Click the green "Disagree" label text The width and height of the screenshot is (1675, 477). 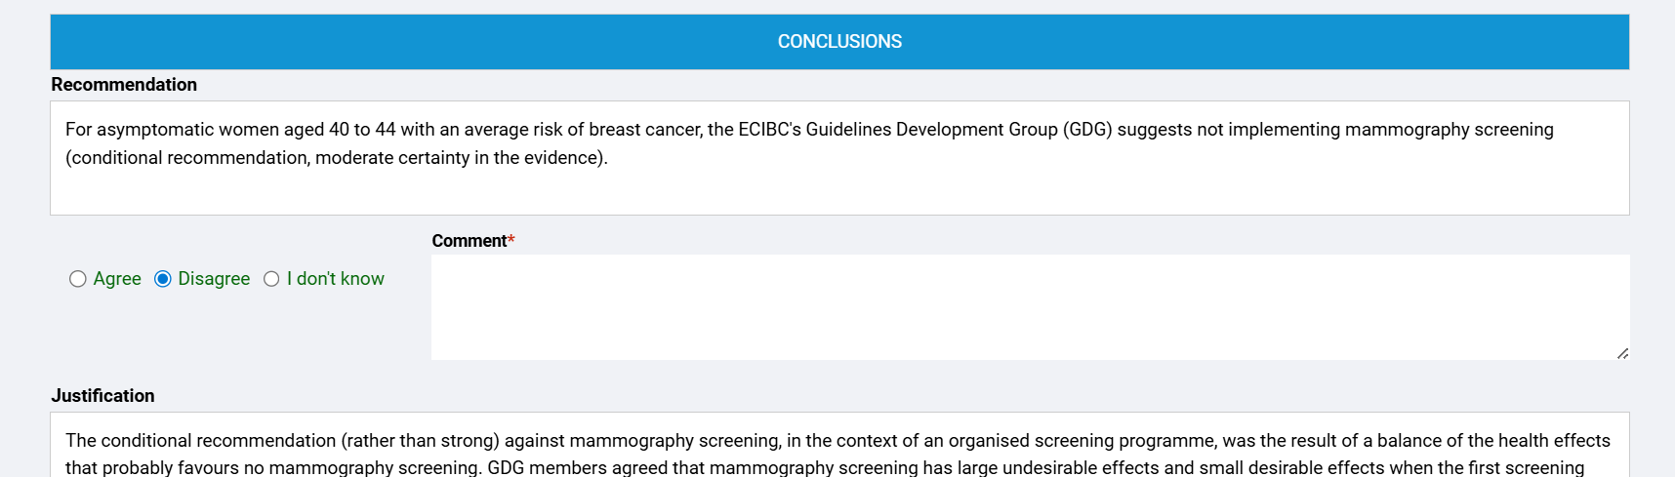point(214,279)
